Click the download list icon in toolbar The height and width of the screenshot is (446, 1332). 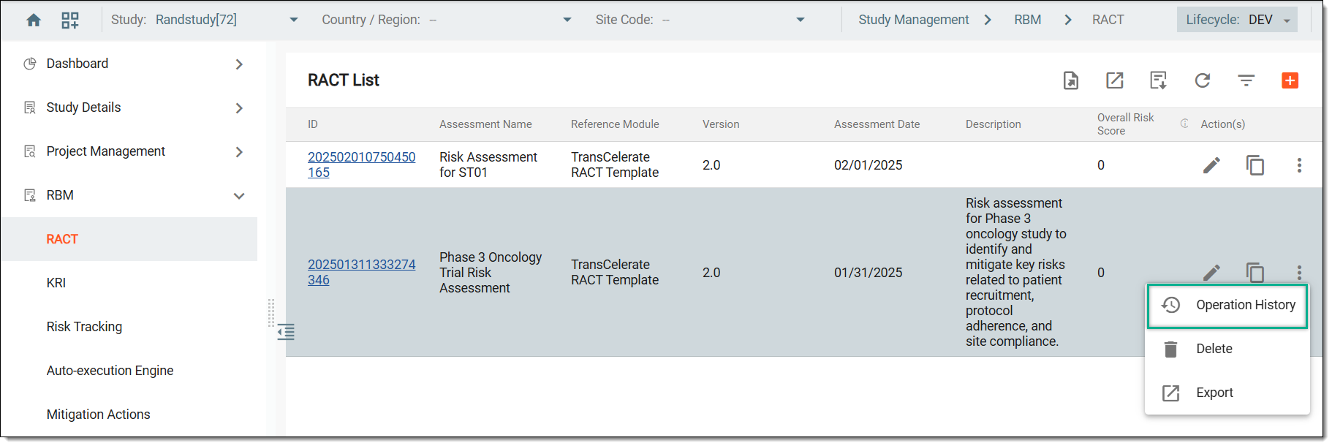tap(1159, 80)
